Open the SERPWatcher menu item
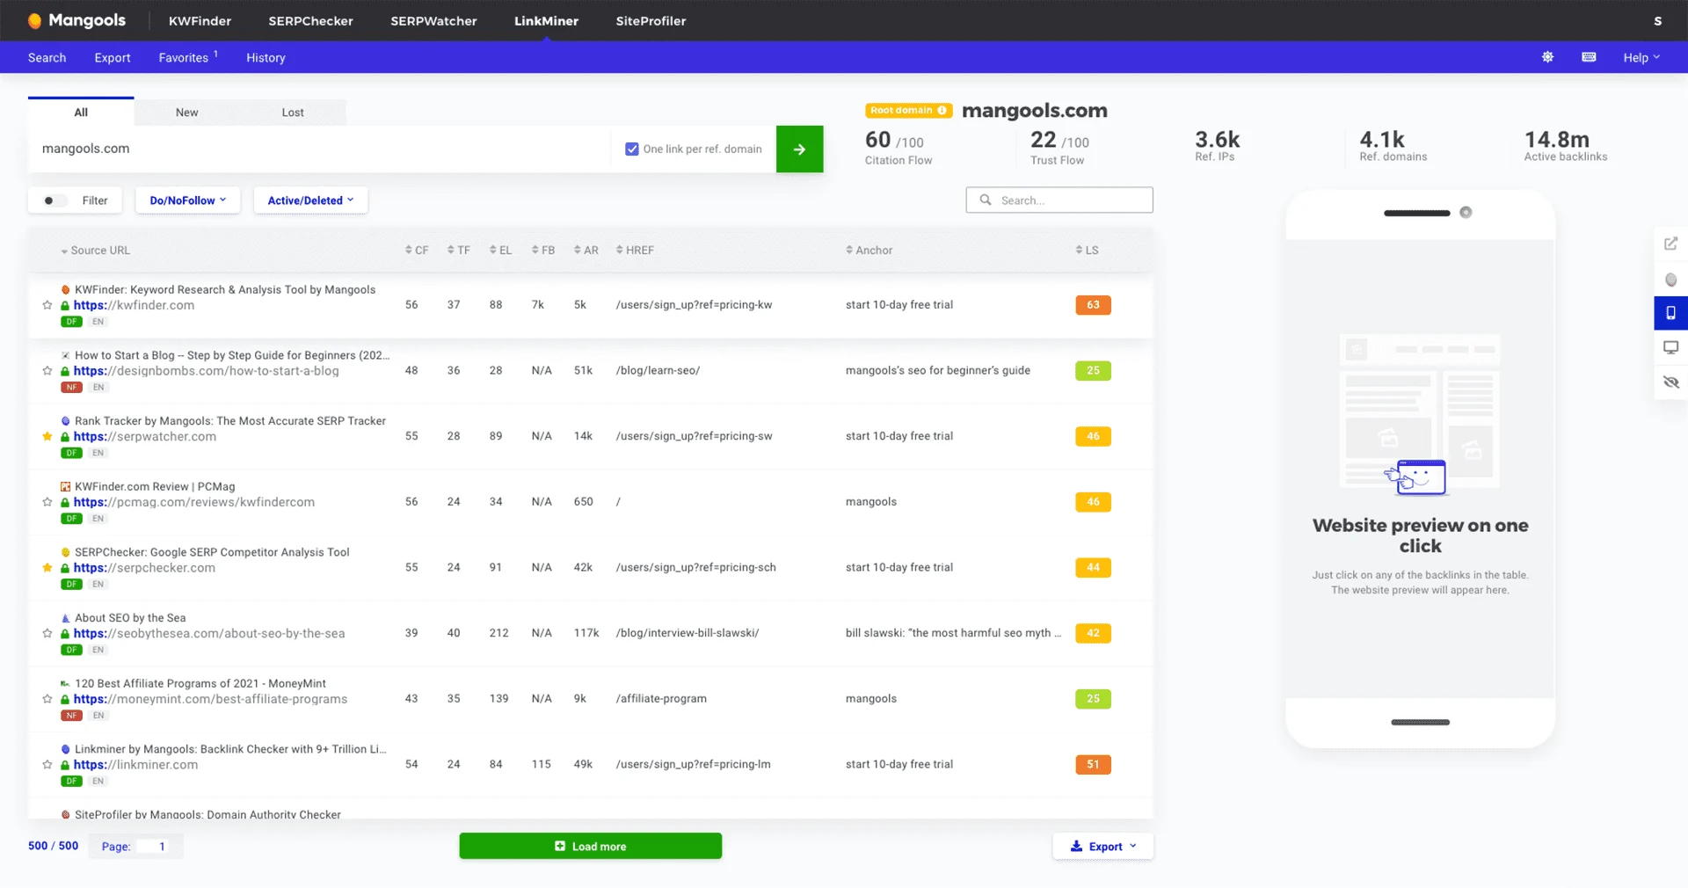Viewport: 1688px width, 888px height. pyautogui.click(x=433, y=20)
